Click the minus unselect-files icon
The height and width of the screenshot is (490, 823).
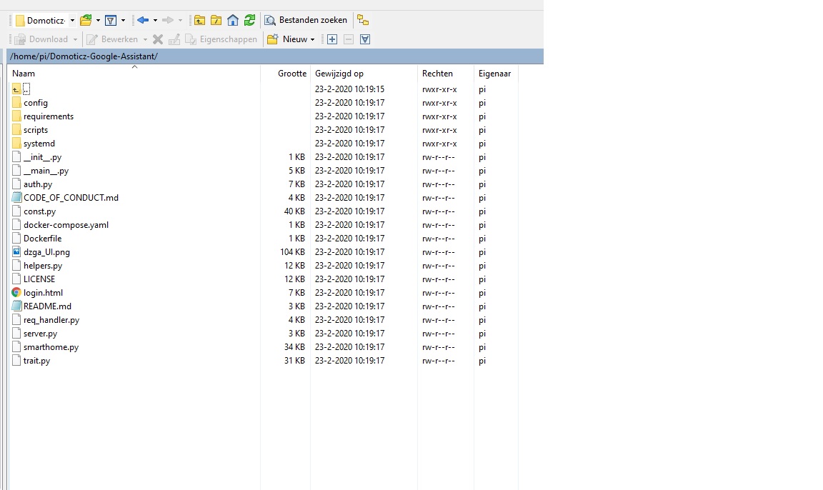tap(349, 39)
